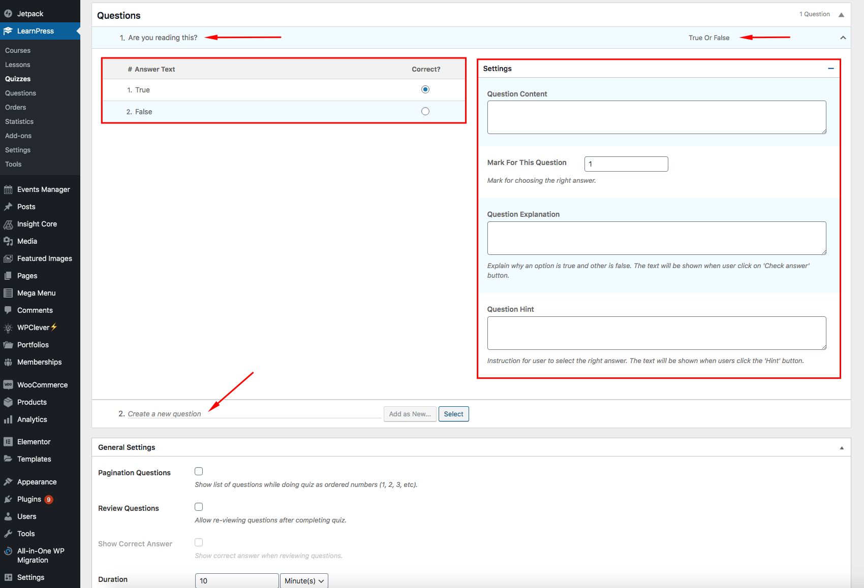Click the bottom Settings sliders icon
Image resolution: width=864 pixels, height=588 pixels.
pyautogui.click(x=8, y=577)
